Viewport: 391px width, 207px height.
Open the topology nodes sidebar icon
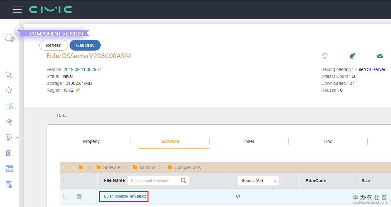click(9, 122)
